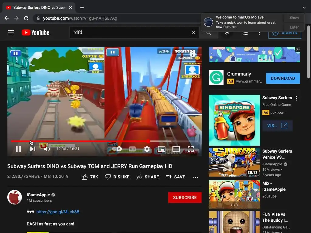Reload the YouTube page
The width and height of the screenshot is (311, 233).
[26, 18]
